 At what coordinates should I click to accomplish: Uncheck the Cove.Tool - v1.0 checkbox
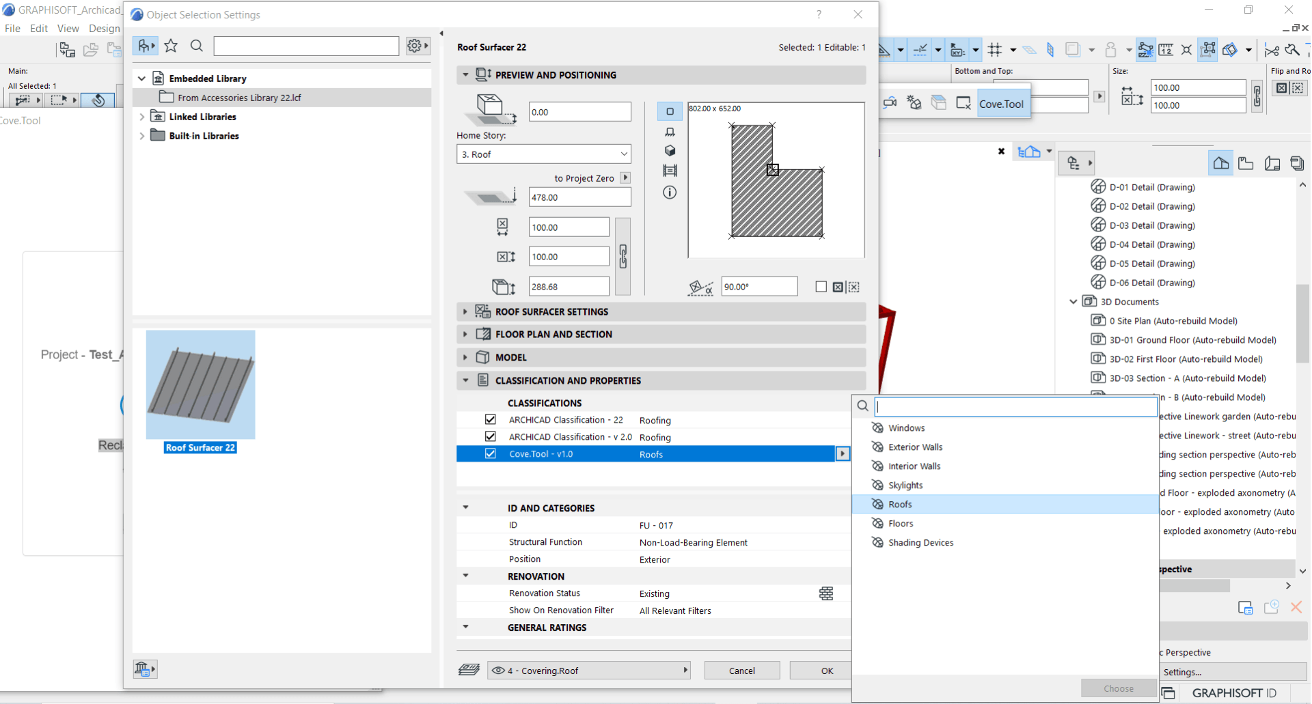tap(490, 453)
